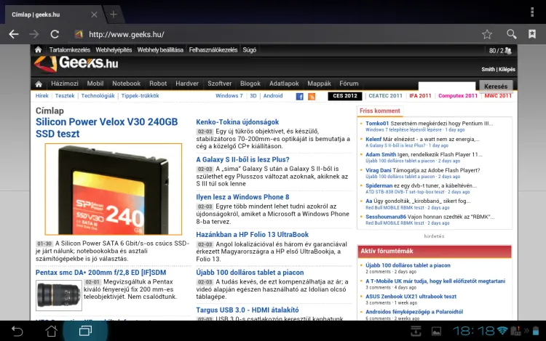Click the URL address field

coord(277,34)
